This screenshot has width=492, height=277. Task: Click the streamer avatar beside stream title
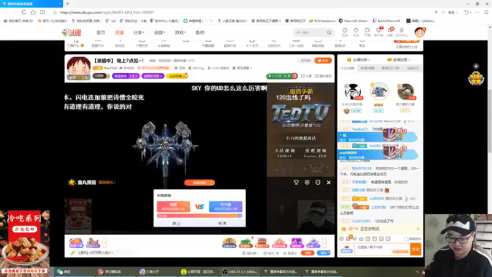79,68
